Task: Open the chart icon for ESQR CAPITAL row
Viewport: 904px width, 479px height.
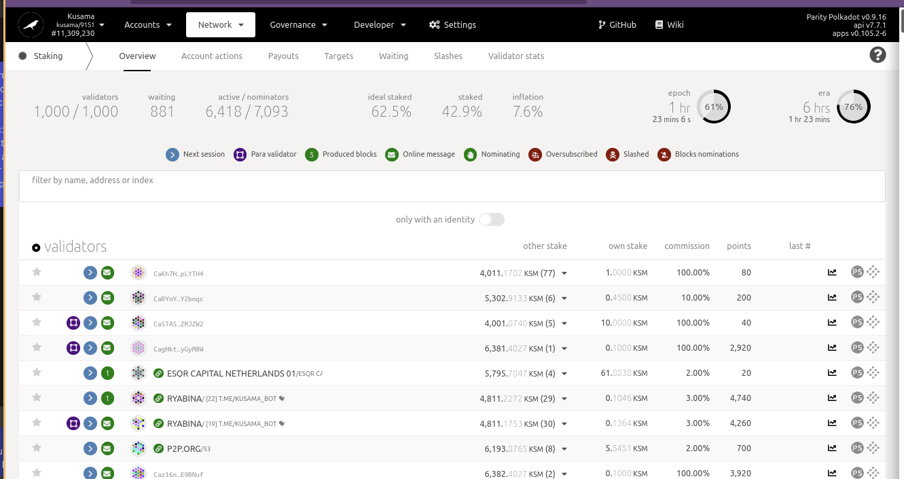Action: tap(832, 373)
